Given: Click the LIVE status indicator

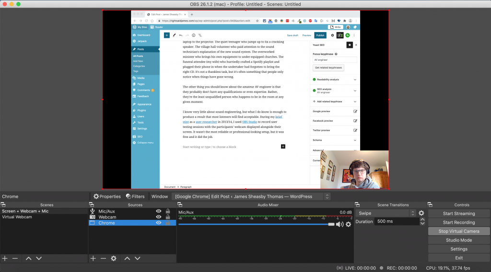Looking at the screenshot, I should coord(356,268).
